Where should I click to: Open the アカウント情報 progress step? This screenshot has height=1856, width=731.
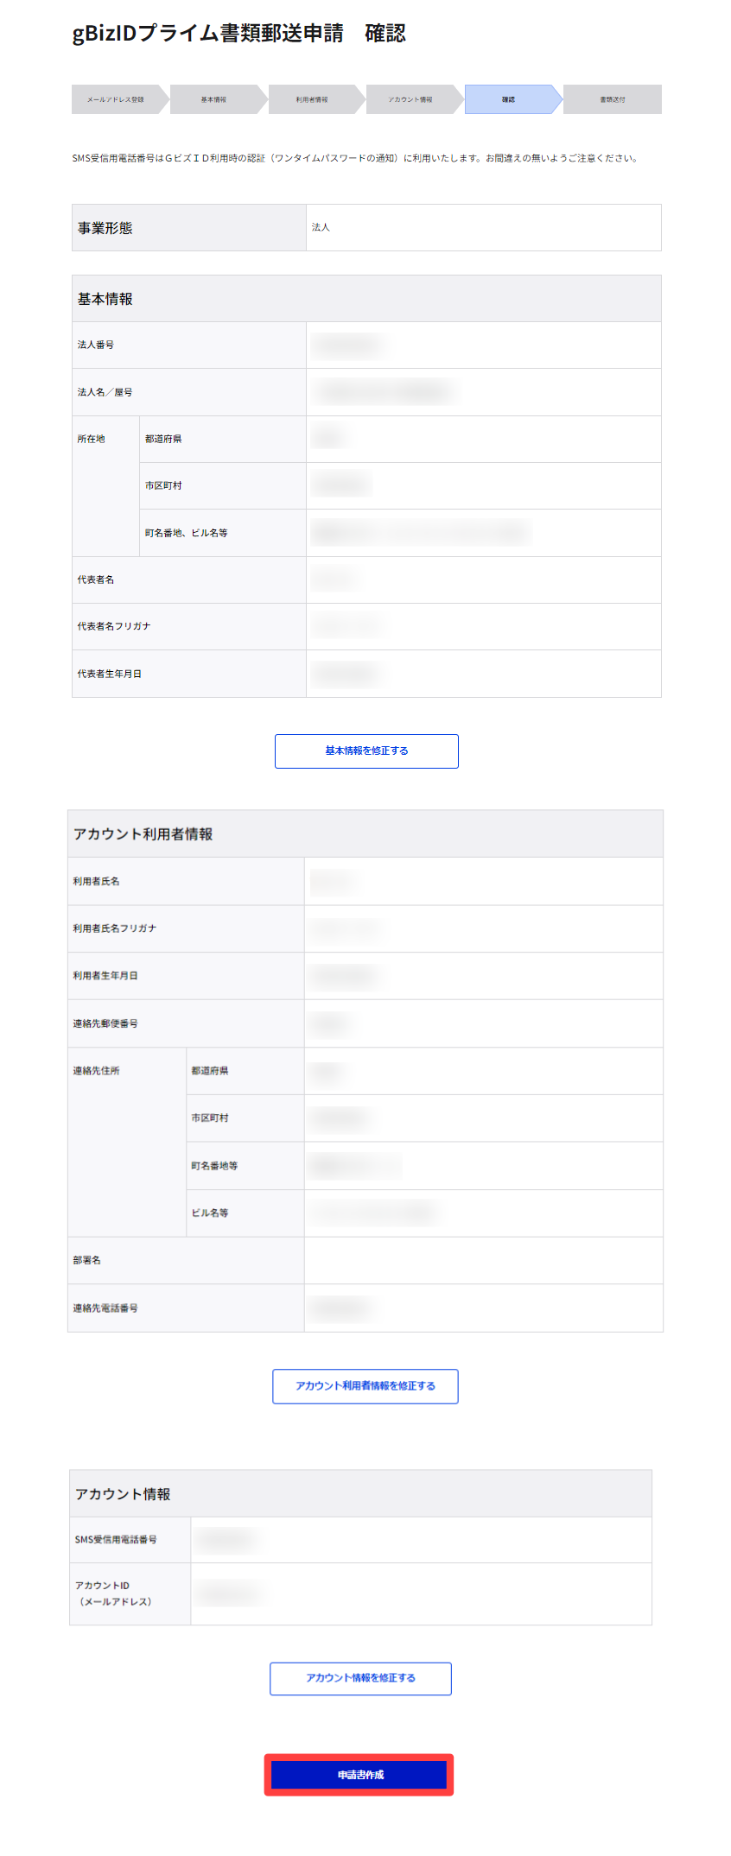coord(410,99)
